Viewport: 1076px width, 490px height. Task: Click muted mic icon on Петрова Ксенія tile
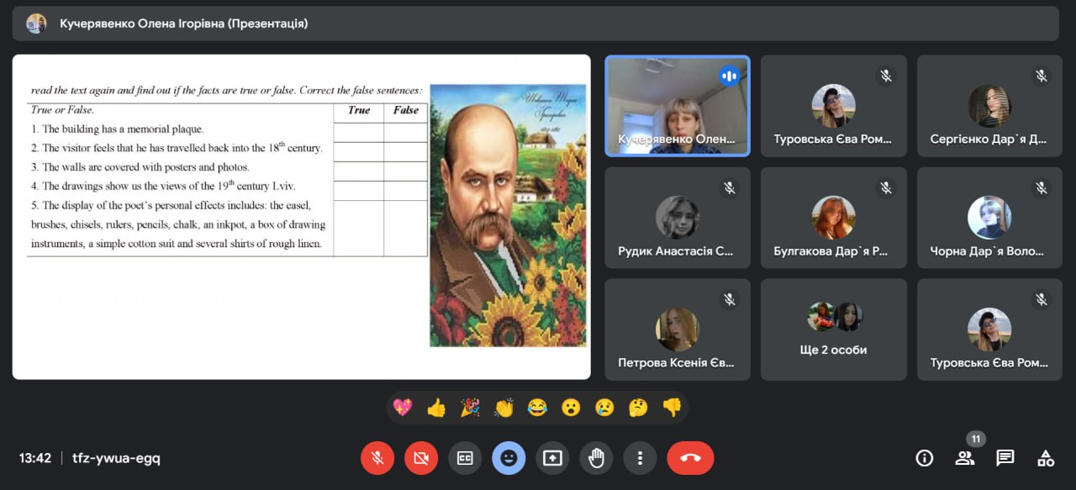coord(729,300)
